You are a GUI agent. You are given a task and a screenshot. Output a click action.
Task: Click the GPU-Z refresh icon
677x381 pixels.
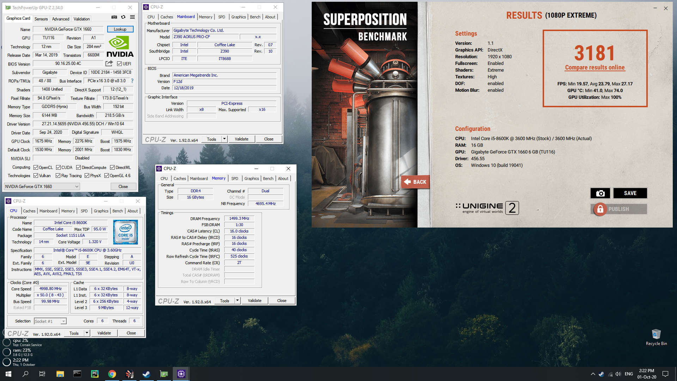tap(123, 17)
